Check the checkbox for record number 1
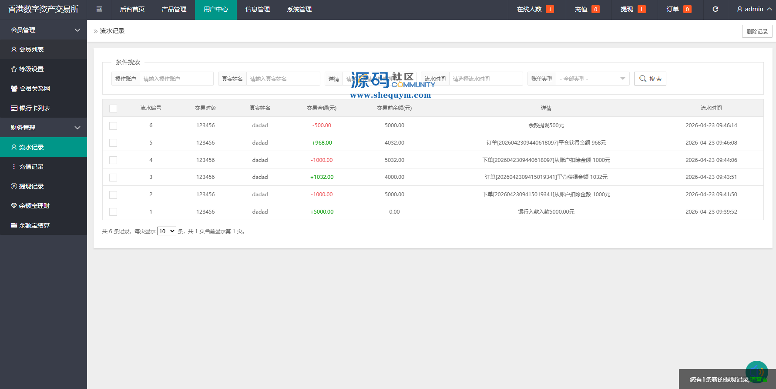This screenshot has width=776, height=389. (113, 212)
